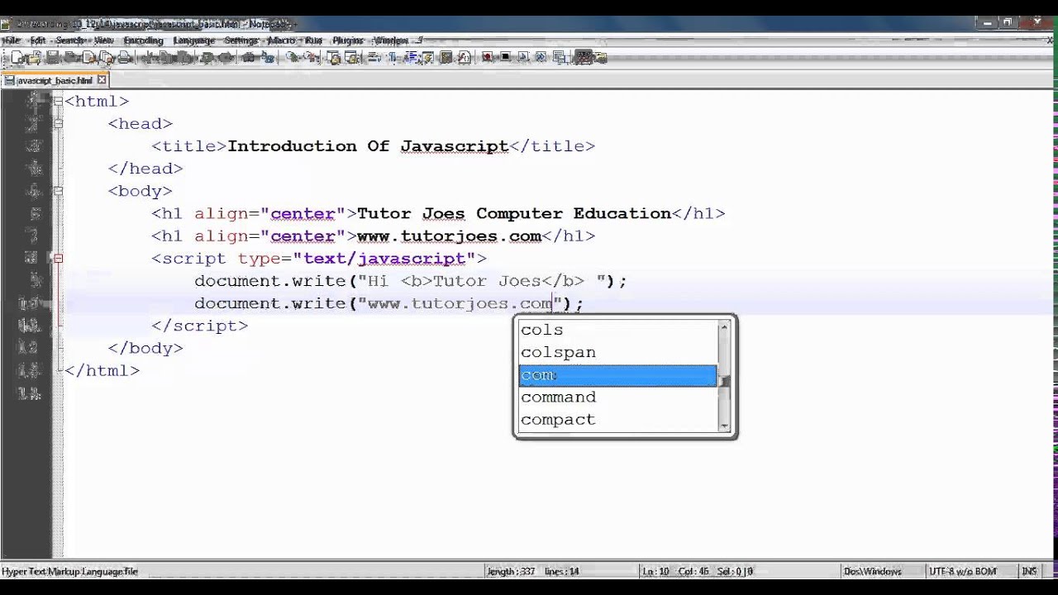Play back the recorded macro icon
The image size is (1058, 595).
522,57
